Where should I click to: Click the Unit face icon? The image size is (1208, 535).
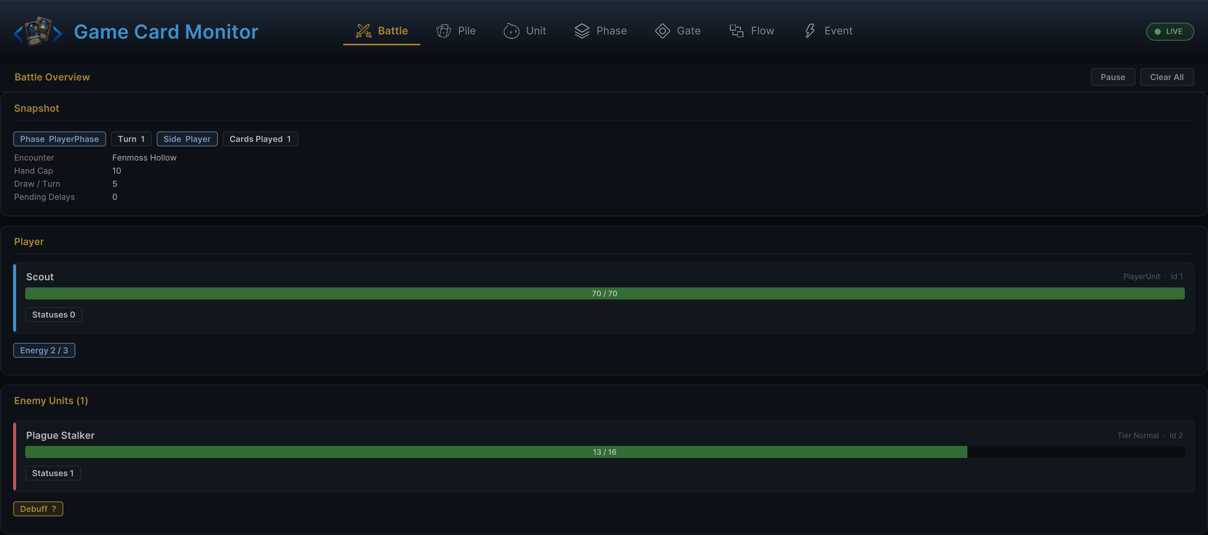tap(511, 31)
